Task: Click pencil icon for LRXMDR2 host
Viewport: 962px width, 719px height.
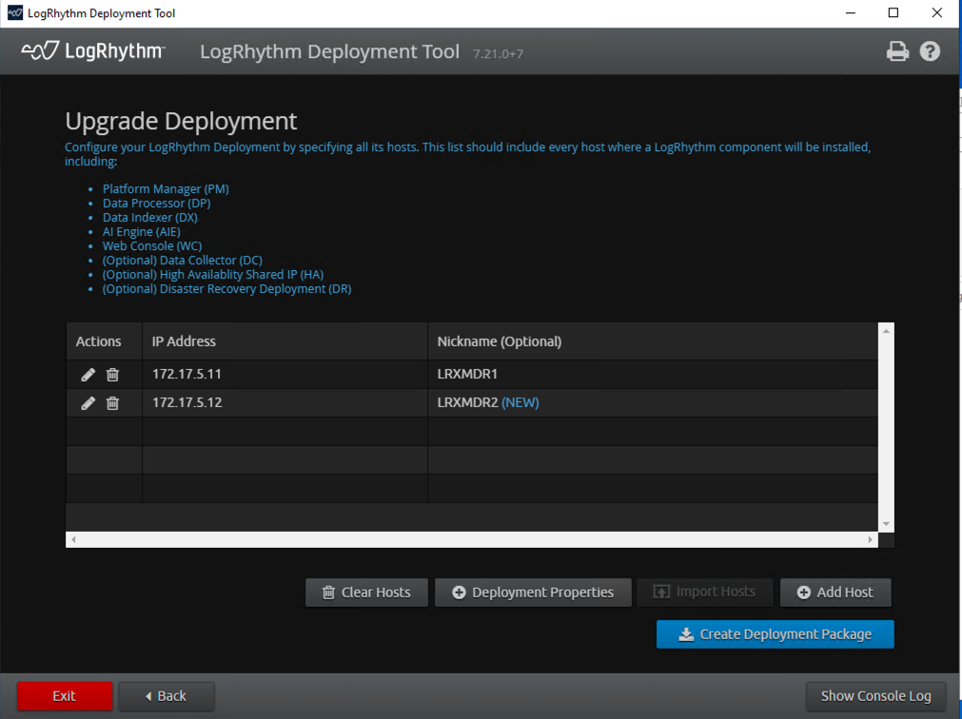Action: coord(88,403)
